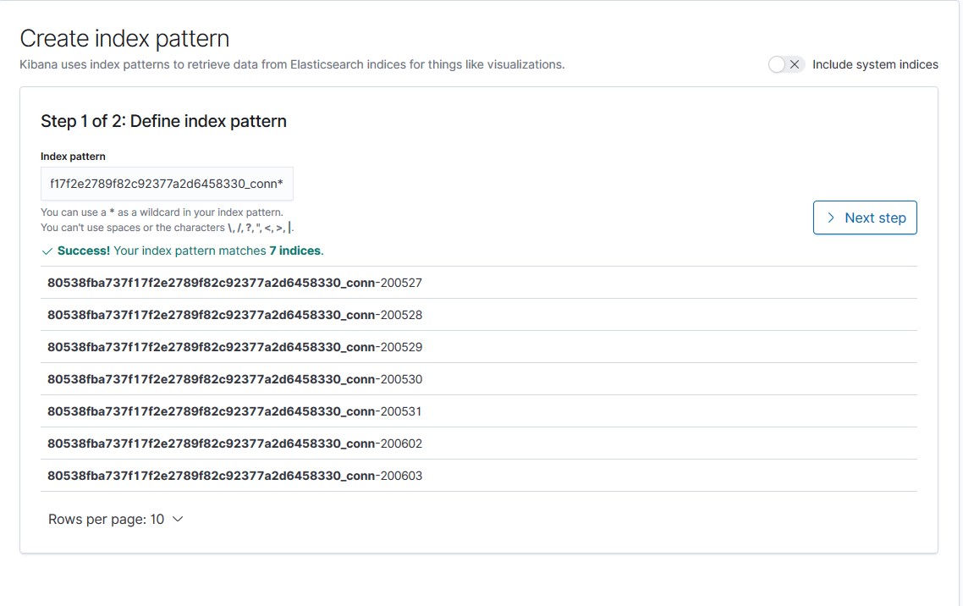Screen dimensions: 963x606
Task: Click the Step 1 of 2 heading
Action: pos(163,121)
